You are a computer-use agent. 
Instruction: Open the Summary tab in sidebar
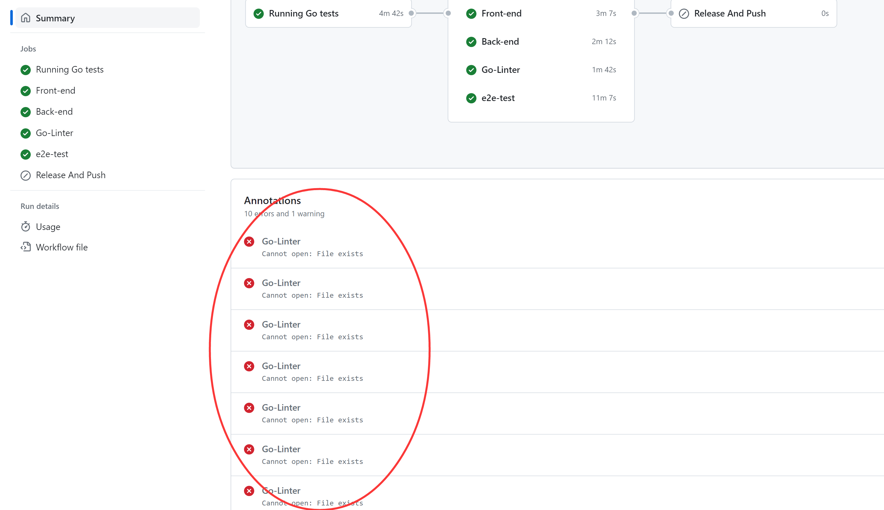coord(55,18)
